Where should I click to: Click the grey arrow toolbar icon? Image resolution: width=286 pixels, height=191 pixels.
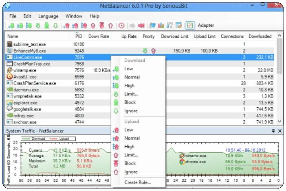point(132,26)
